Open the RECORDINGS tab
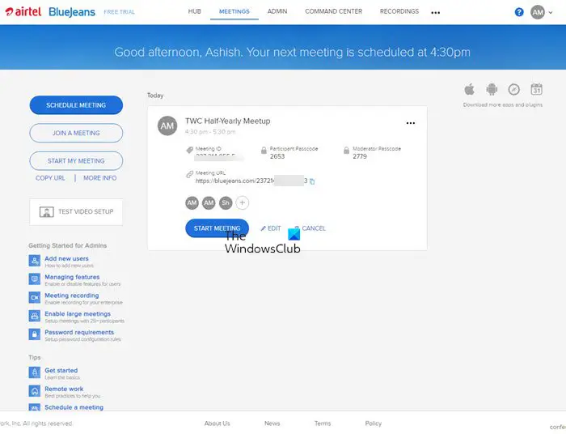566x434 pixels. (399, 11)
